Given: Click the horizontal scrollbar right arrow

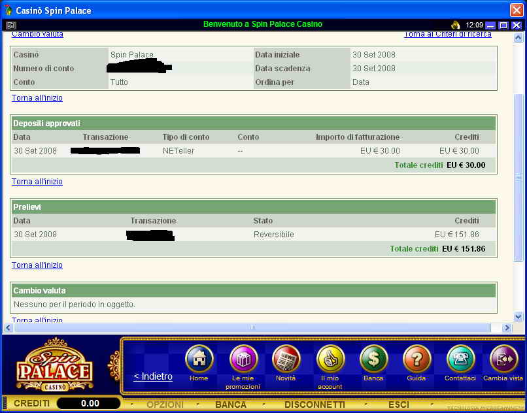Looking at the screenshot, I should point(507,327).
